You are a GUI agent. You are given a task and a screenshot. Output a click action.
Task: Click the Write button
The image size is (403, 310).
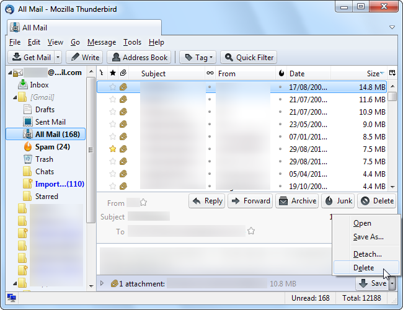point(84,57)
